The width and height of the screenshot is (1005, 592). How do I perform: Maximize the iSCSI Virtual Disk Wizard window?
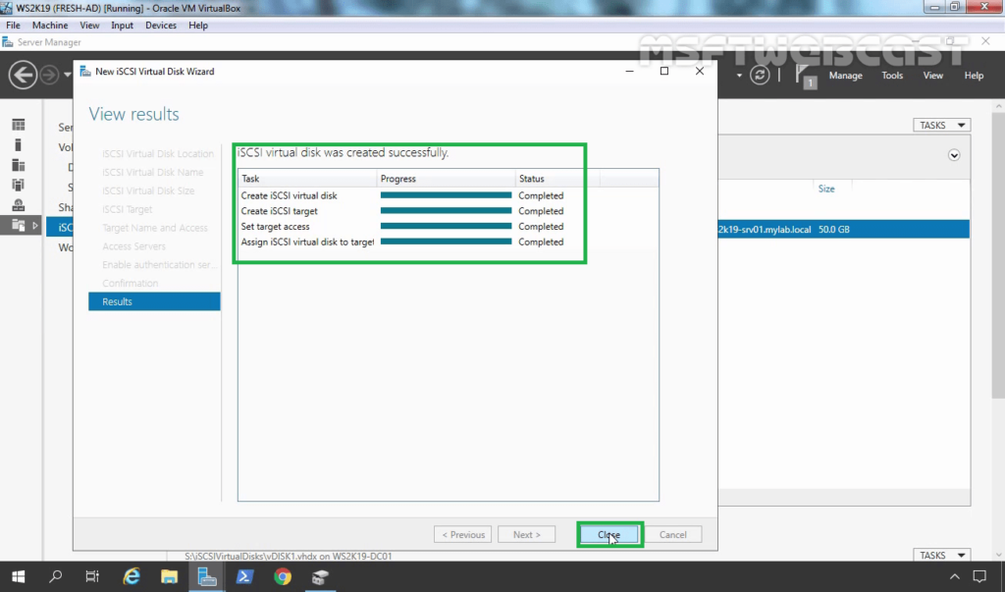664,72
